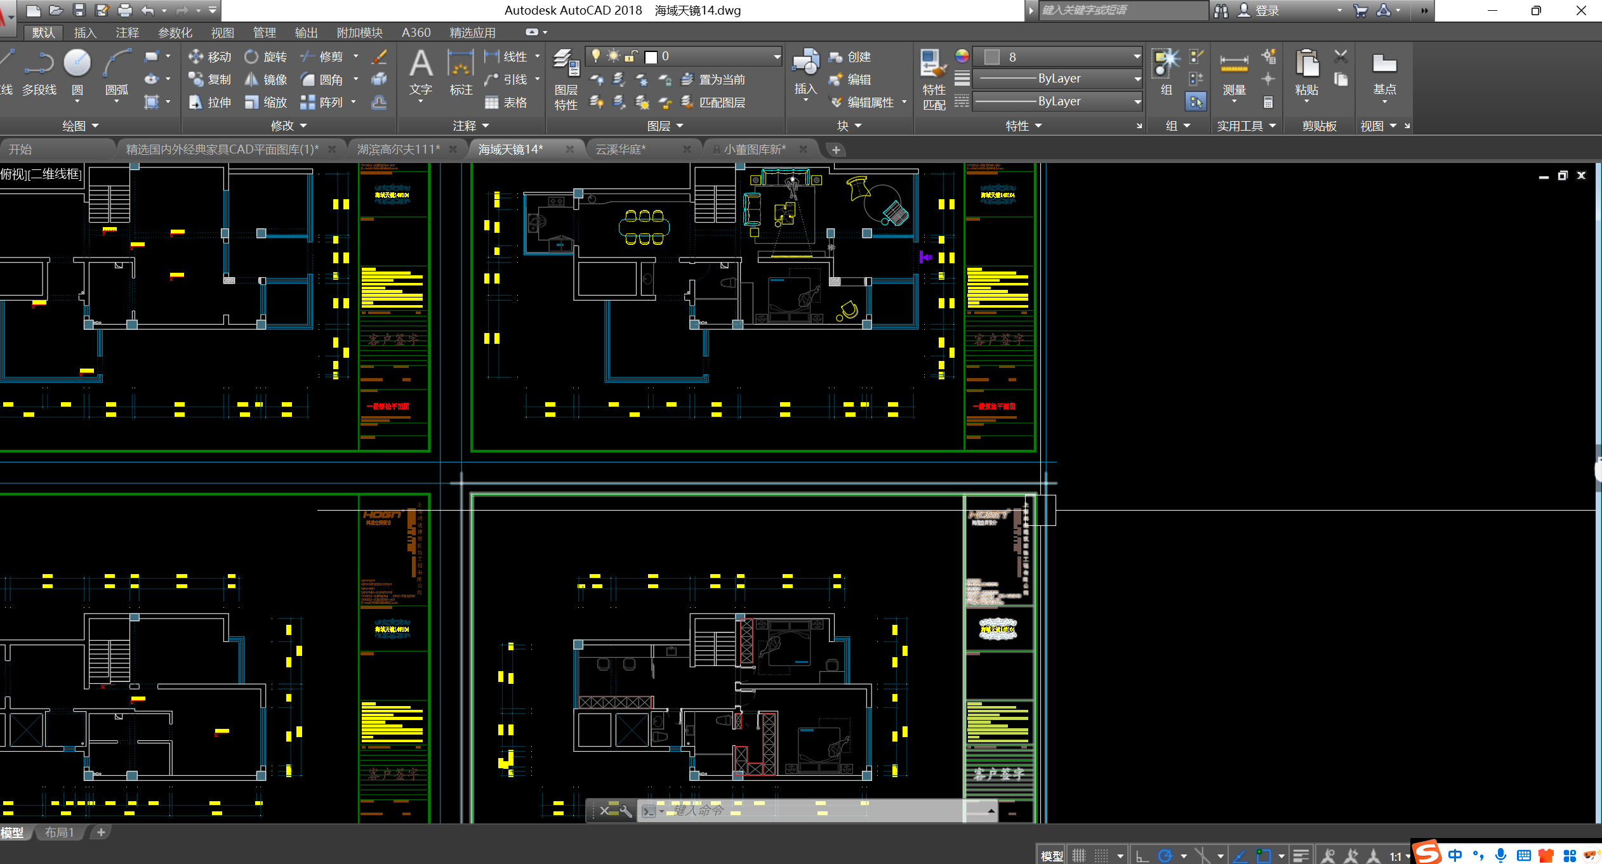Toggle grid display in status bar

click(x=1079, y=856)
